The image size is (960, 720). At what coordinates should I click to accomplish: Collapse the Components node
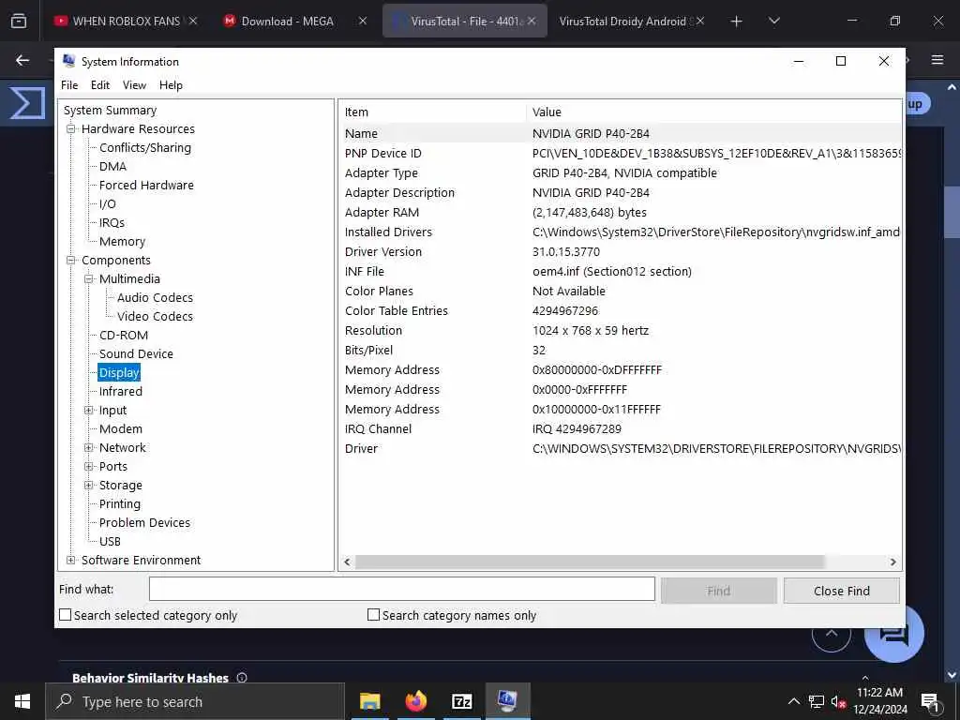(71, 261)
